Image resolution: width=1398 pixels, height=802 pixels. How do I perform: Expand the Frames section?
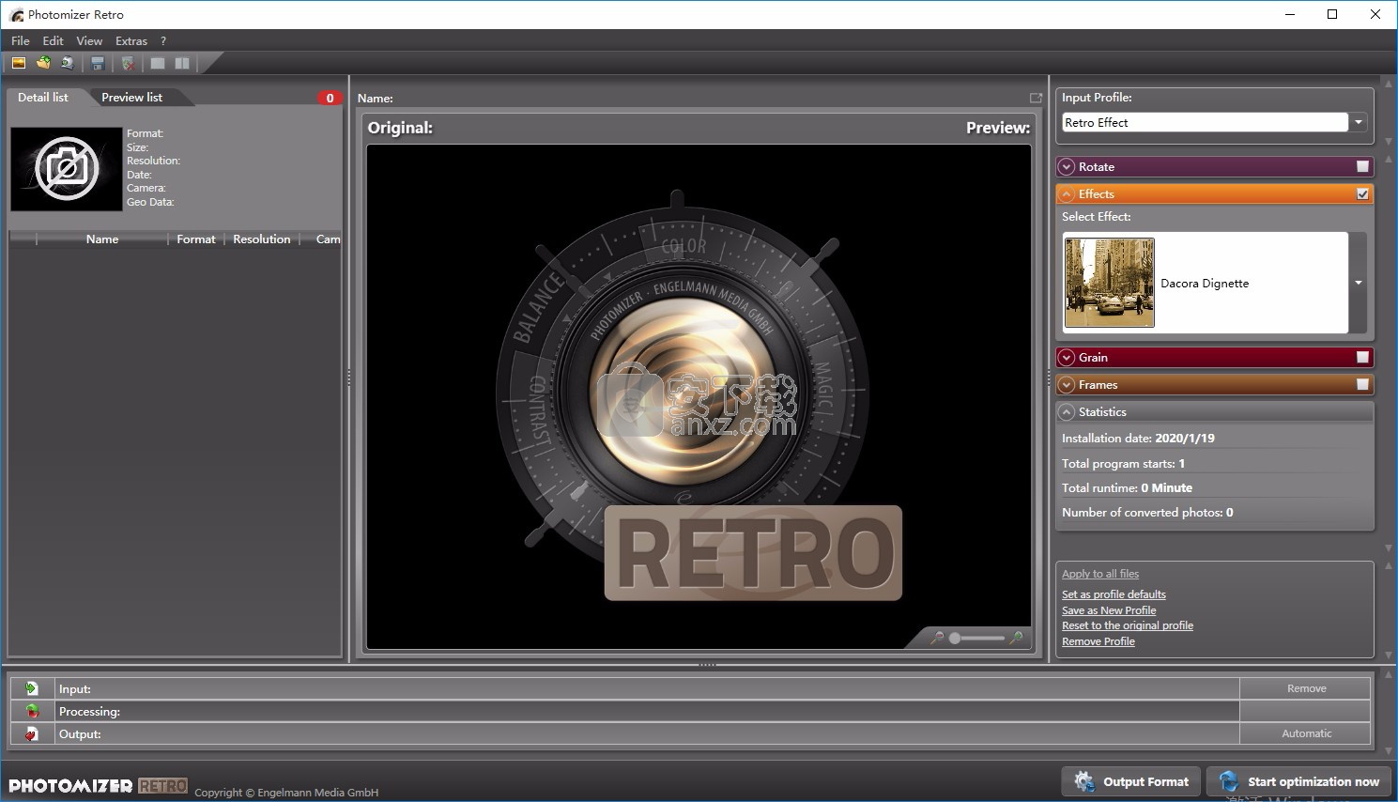tap(1067, 384)
